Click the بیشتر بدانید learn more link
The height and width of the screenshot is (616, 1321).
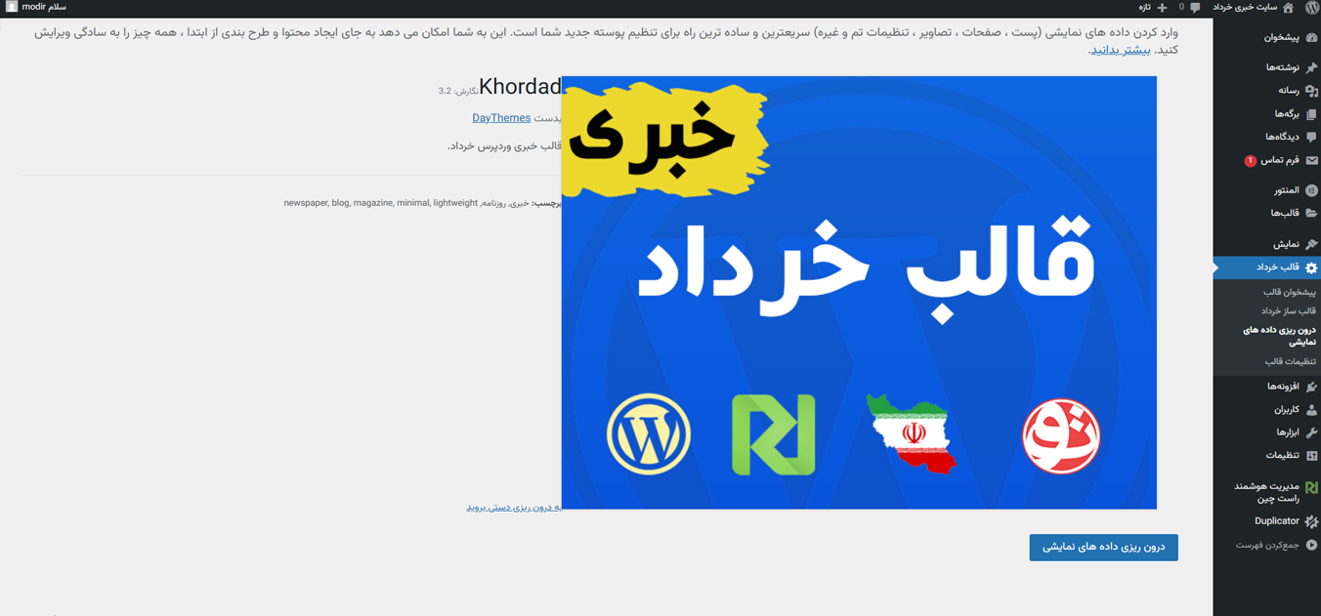click(1121, 50)
